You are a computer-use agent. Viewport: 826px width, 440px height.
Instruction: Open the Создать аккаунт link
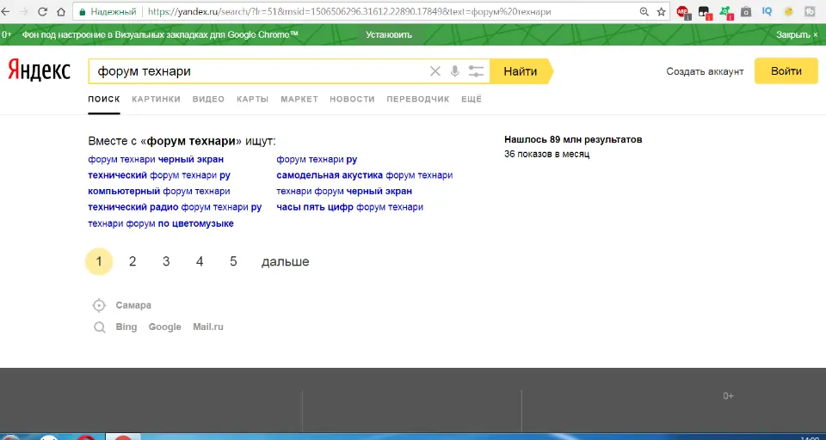pos(705,71)
